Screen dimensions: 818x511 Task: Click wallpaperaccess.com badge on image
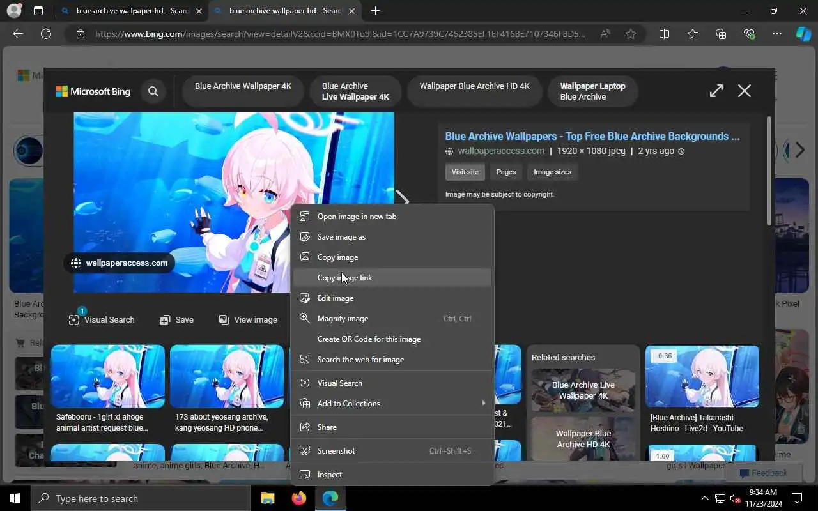coord(120,263)
